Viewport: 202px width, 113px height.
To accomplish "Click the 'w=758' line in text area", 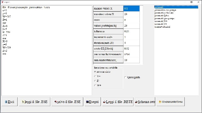I will pyautogui.click(x=6, y=32).
